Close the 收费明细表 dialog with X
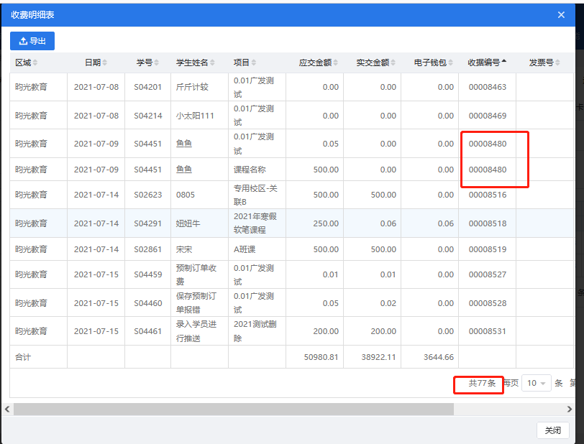584x444 pixels. tap(561, 15)
